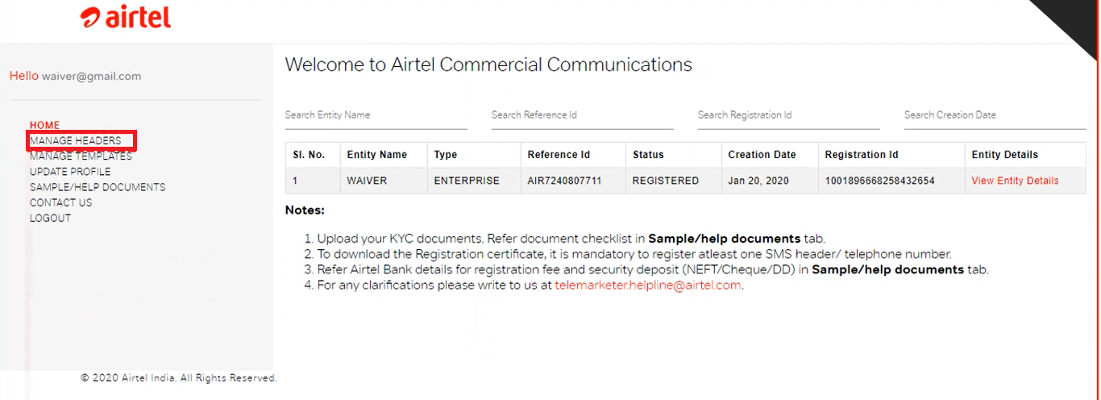This screenshot has width=1101, height=400.
Task: Open SAMPLE/HELP DOCUMENTS section
Action: (x=98, y=187)
